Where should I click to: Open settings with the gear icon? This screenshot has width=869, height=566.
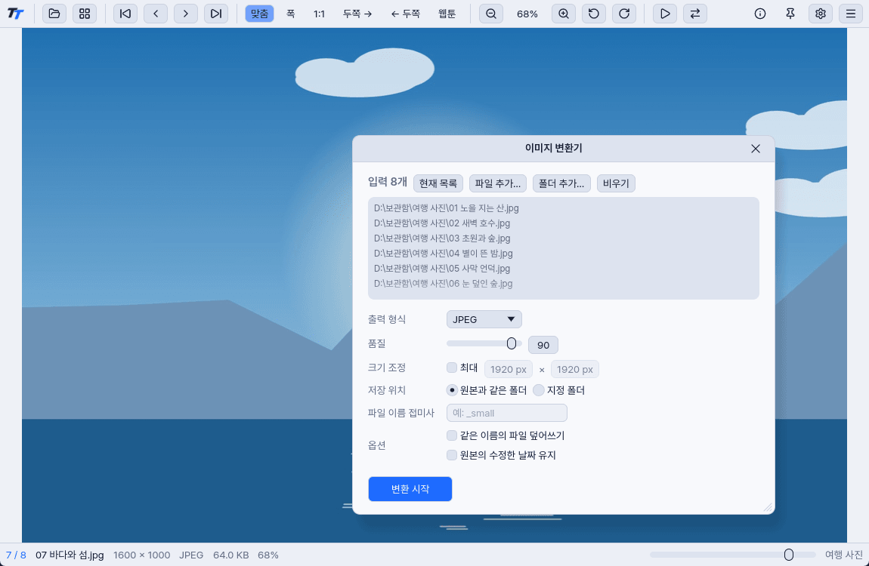[x=821, y=14]
